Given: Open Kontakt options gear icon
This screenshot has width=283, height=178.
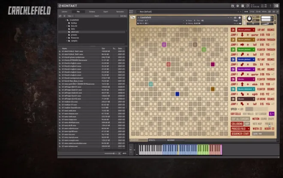Looking at the screenshot, I should [x=238, y=6].
